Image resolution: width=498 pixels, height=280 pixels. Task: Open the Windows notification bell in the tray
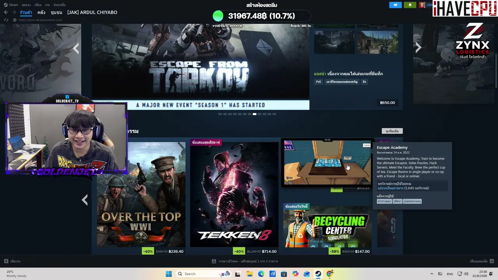pyautogui.click(x=492, y=274)
